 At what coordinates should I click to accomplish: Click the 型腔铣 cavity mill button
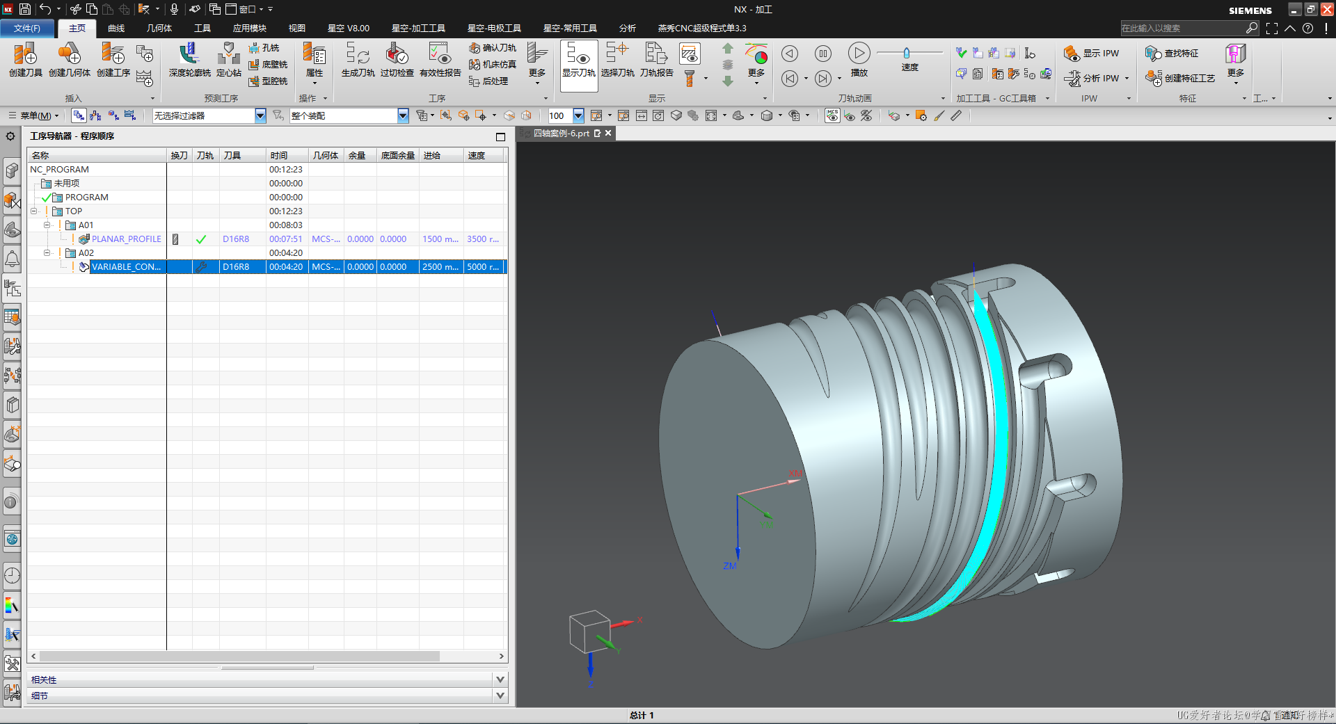268,81
